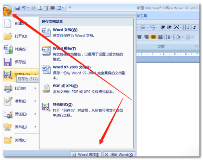
Task: Toggle justify alignment (highlighted button)
Action: click(x=153, y=37)
